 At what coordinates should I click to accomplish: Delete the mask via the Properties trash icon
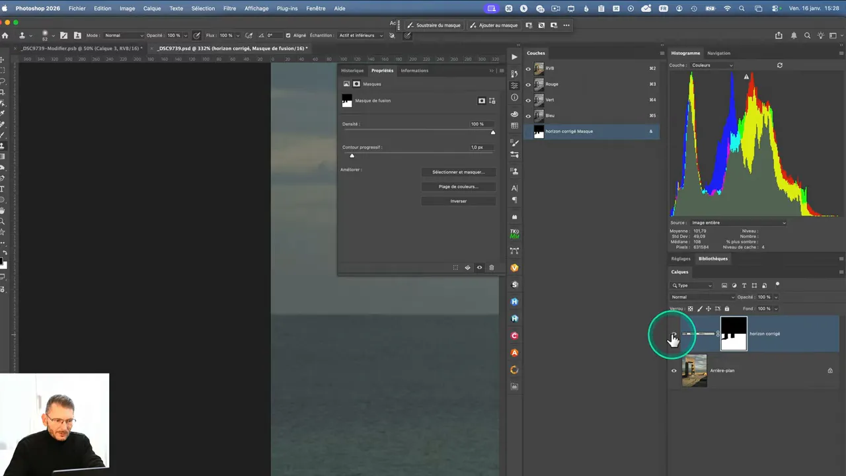coord(491,267)
